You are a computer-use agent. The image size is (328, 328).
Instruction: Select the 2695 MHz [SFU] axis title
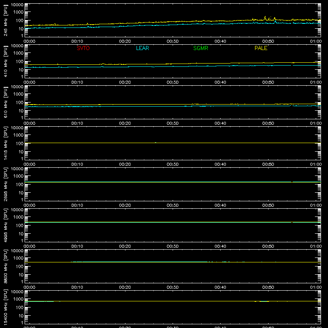(x=5, y=184)
